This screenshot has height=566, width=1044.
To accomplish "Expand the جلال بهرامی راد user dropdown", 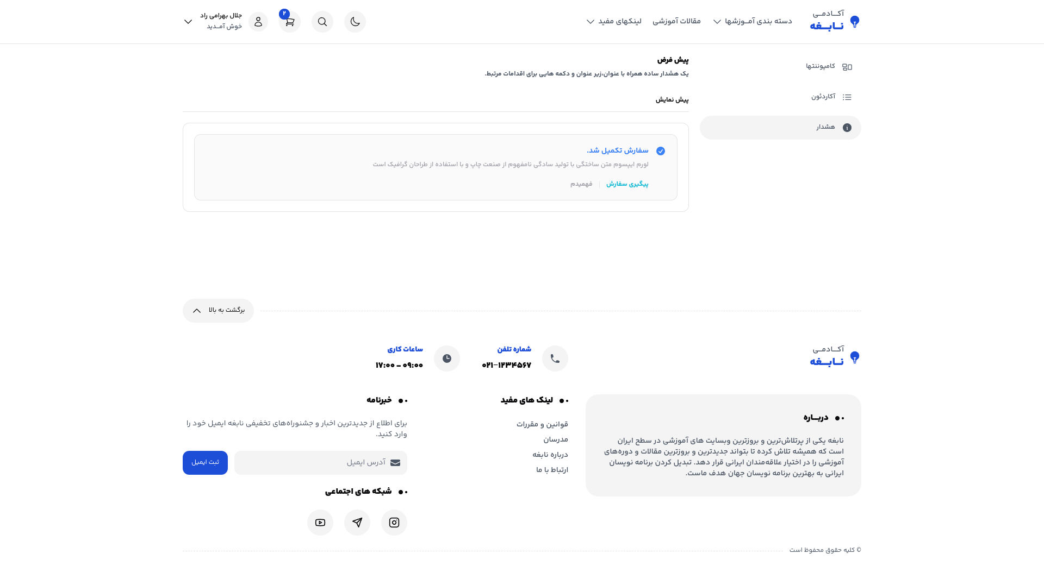I will click(x=188, y=22).
